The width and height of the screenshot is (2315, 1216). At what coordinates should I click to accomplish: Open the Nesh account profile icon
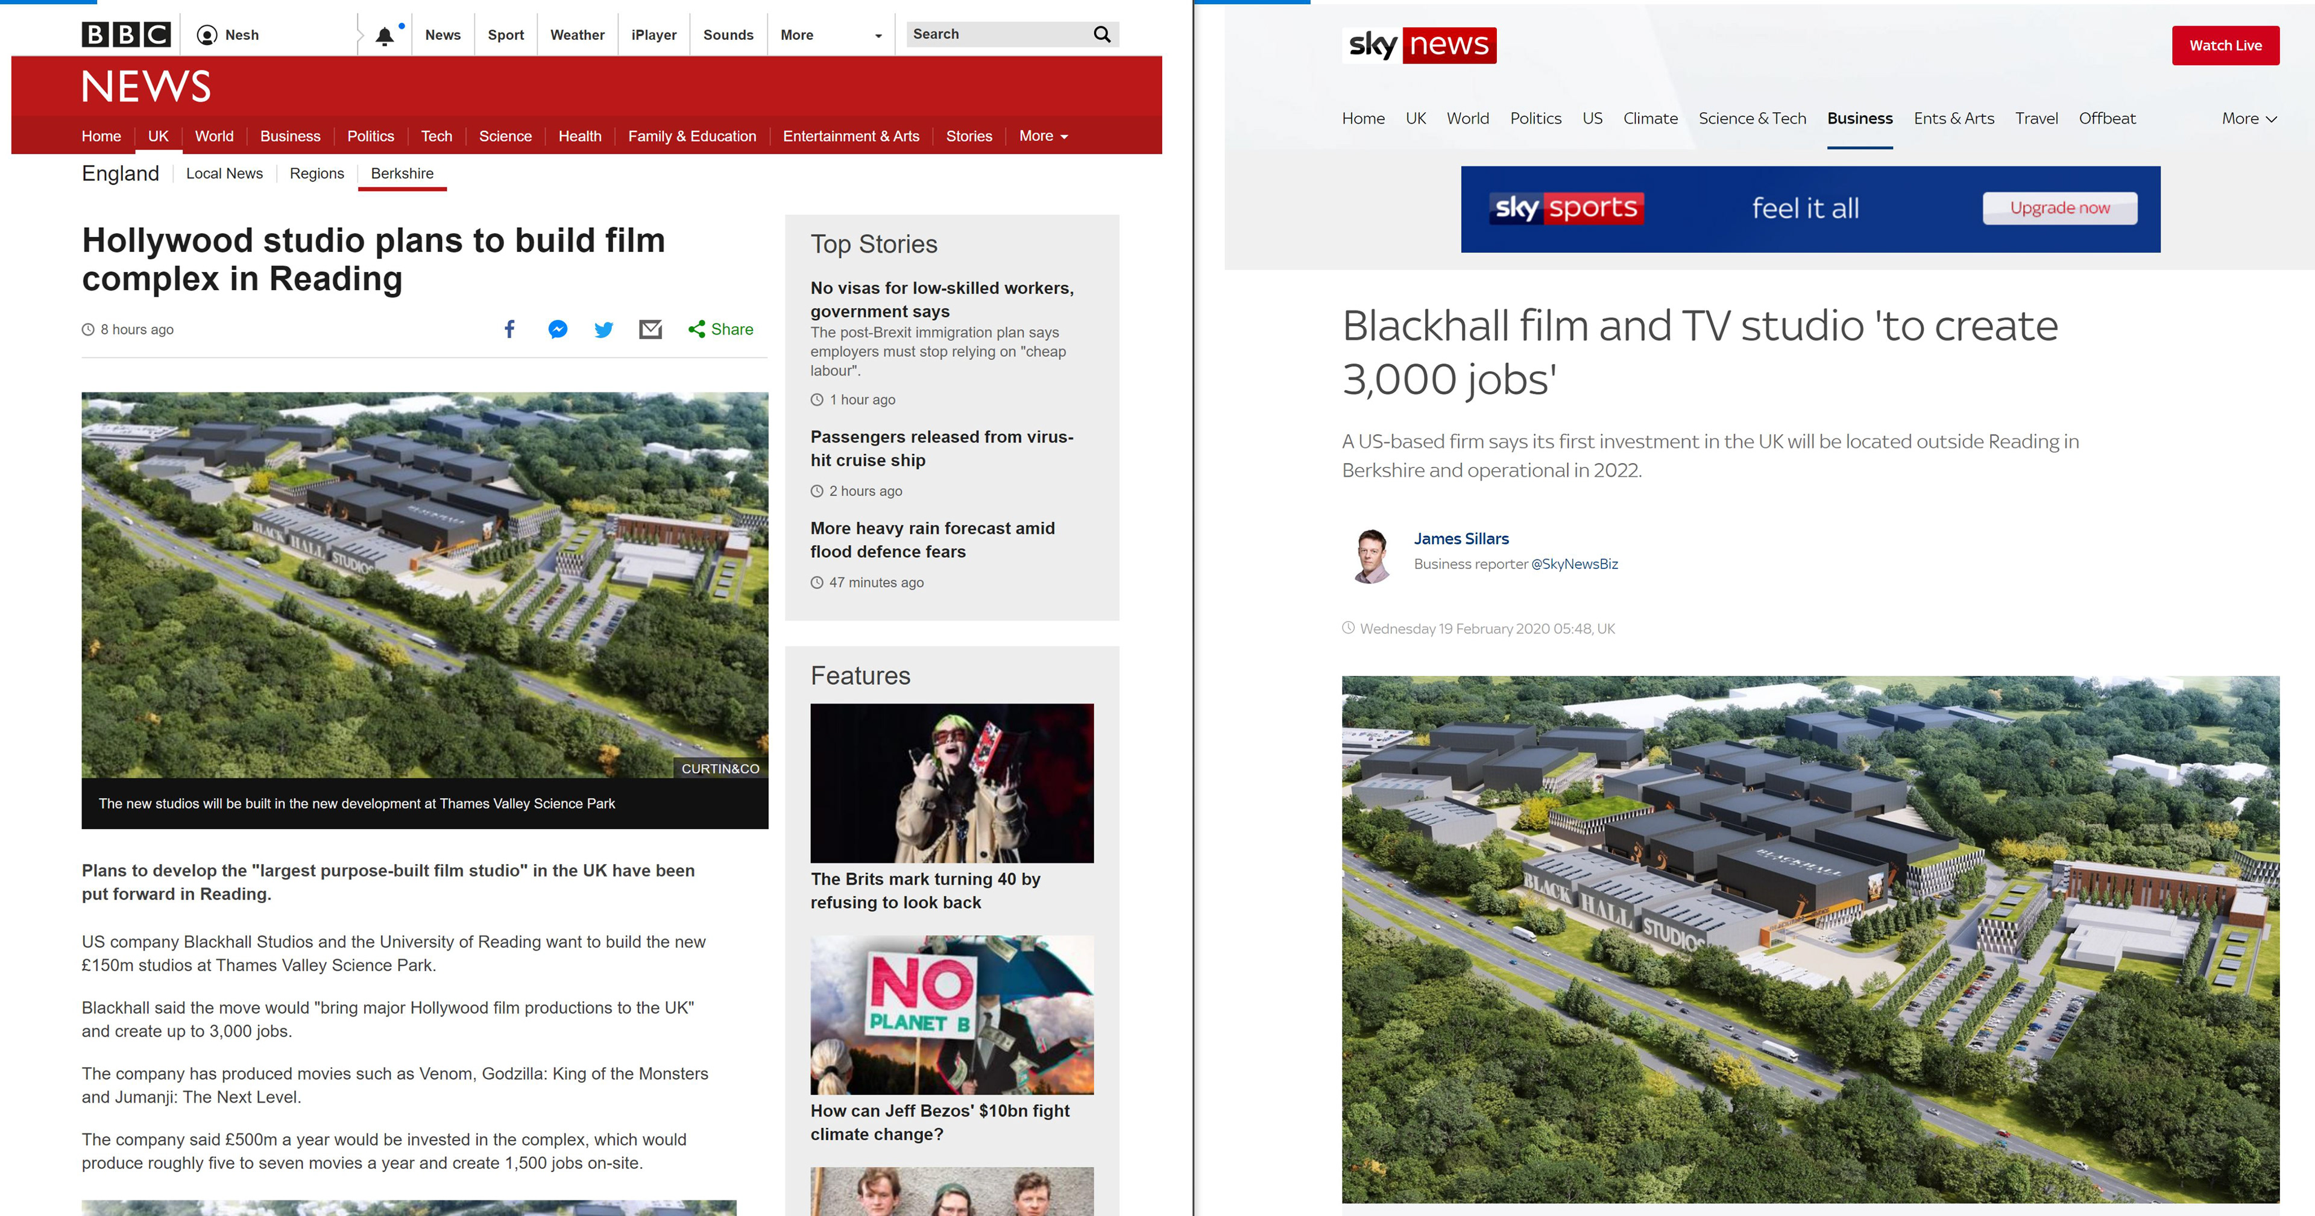click(207, 35)
